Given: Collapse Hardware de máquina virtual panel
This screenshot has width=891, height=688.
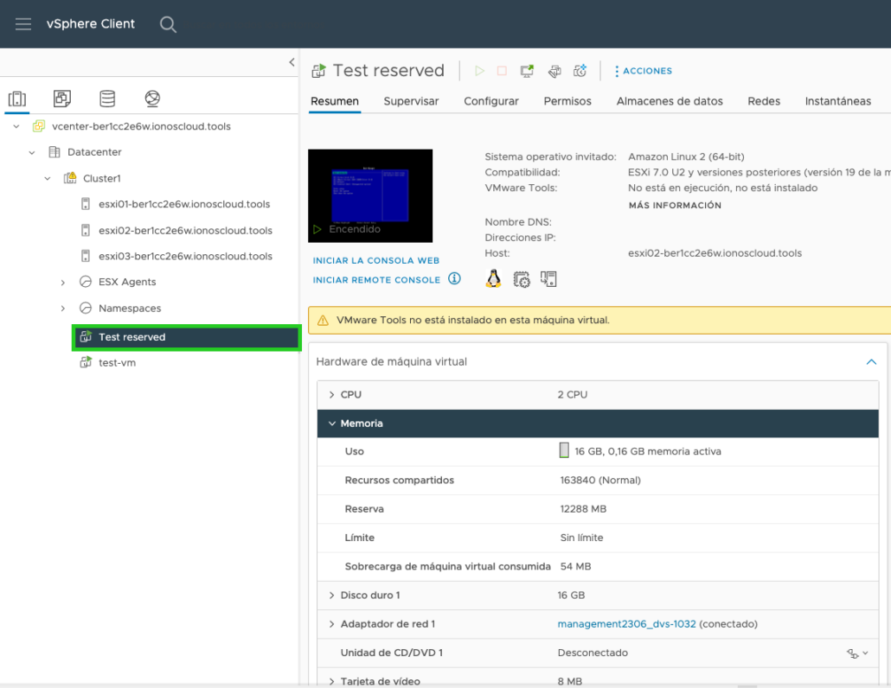Looking at the screenshot, I should click(871, 361).
